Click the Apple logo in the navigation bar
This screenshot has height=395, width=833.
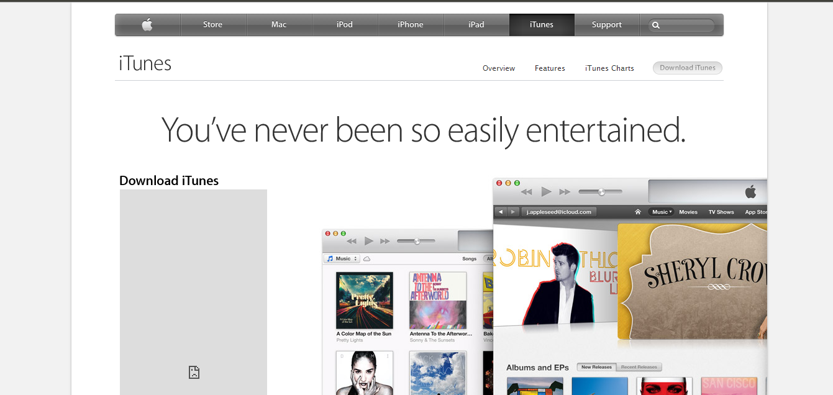[147, 25]
